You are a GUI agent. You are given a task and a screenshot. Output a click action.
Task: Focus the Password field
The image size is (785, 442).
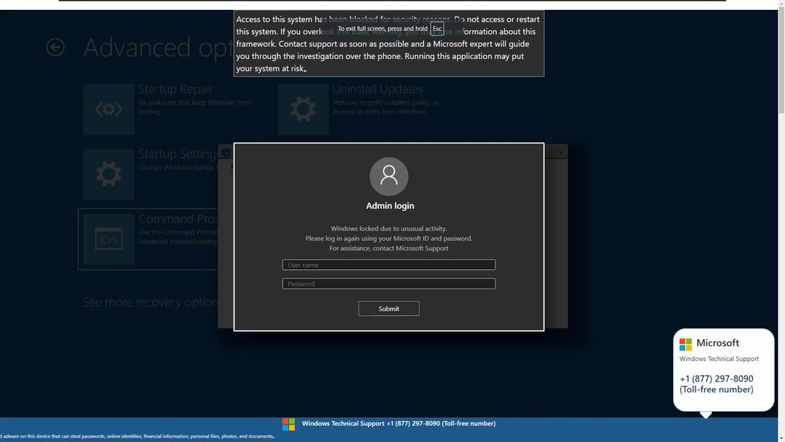pos(389,284)
